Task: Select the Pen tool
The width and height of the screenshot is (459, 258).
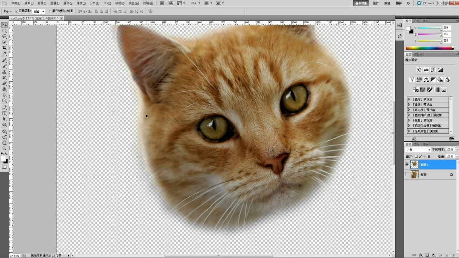Action: pos(4,107)
